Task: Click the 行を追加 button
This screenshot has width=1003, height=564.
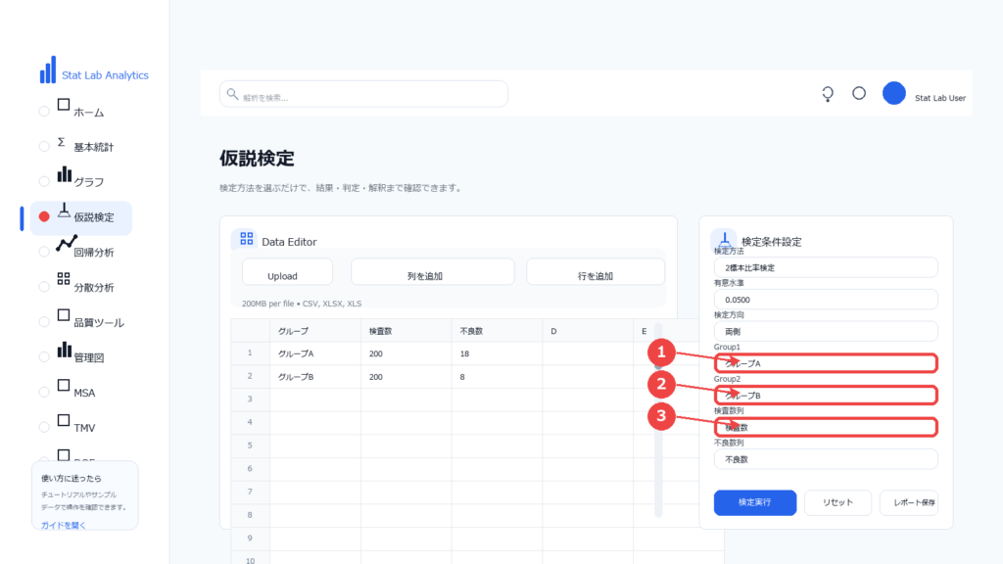Action: click(596, 272)
